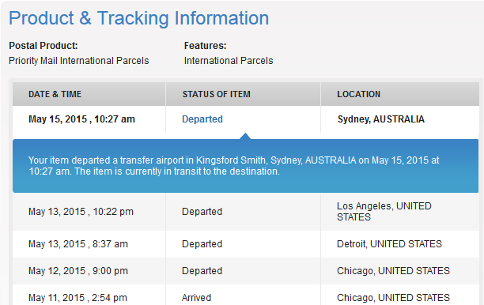Select Priority Mail International Parcels text
484x305 pixels.
coord(79,60)
